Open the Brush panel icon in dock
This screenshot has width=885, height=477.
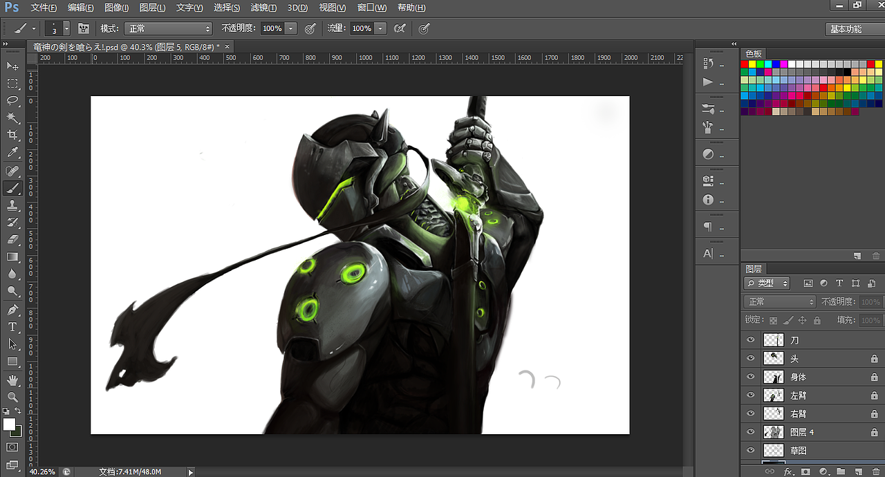(708, 109)
